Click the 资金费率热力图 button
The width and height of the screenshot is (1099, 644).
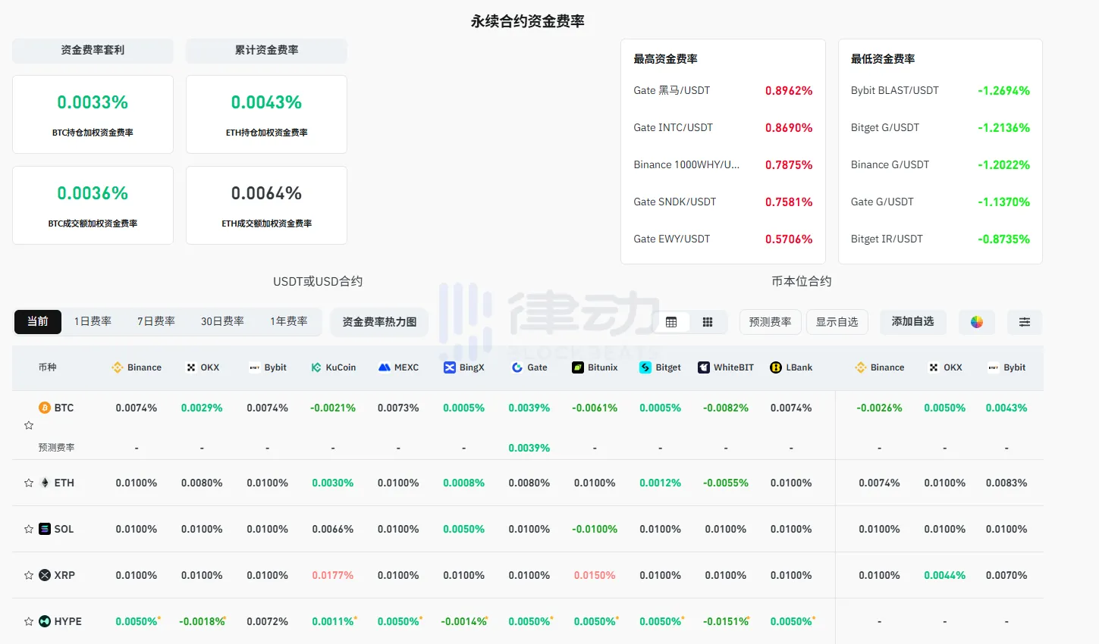(x=378, y=321)
